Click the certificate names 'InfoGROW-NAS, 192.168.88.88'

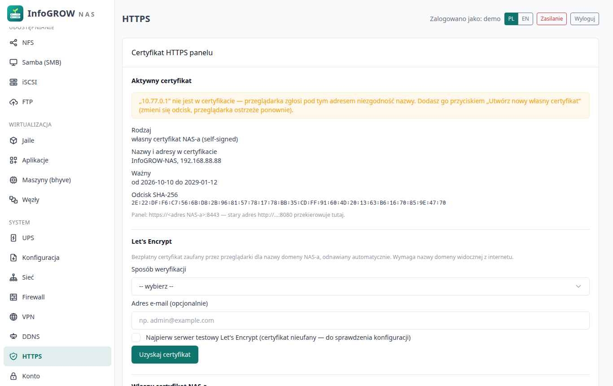(x=176, y=161)
